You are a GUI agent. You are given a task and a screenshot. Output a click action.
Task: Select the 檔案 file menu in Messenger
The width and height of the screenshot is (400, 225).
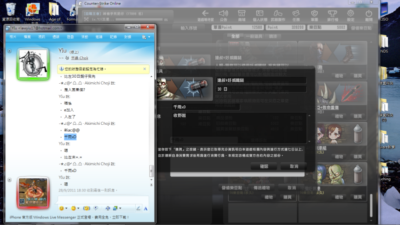27,37
